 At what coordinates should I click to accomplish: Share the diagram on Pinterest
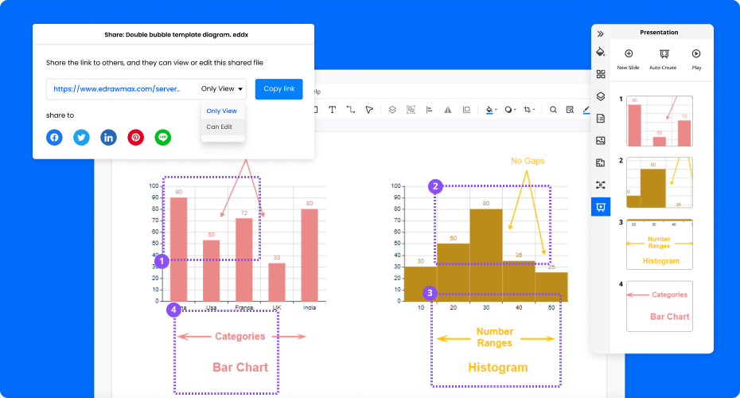[x=136, y=138]
